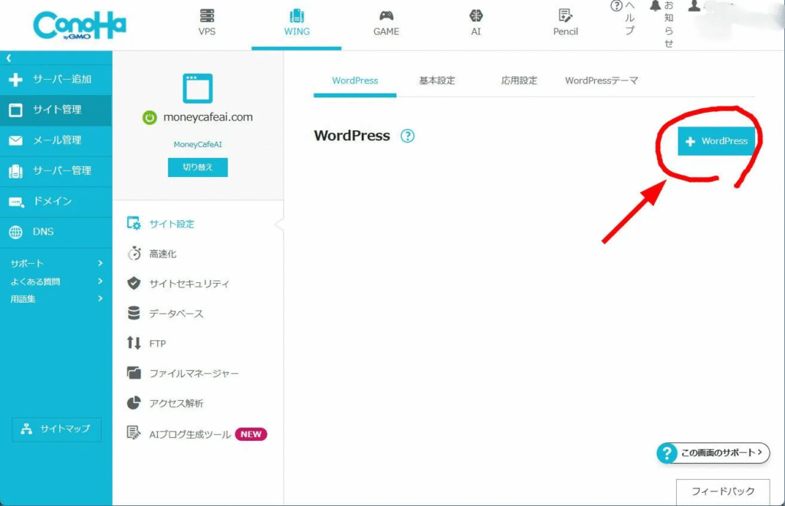Click the ConoHa by GMO logo
This screenshot has height=506, width=785.
pos(80,25)
